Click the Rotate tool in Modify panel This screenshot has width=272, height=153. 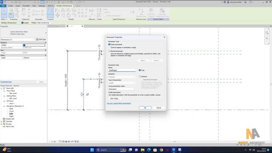coord(68,15)
